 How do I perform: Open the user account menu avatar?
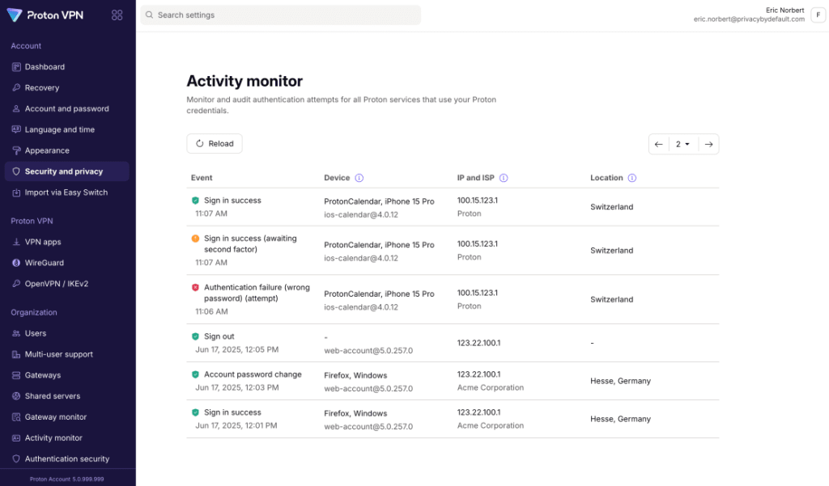pos(818,15)
